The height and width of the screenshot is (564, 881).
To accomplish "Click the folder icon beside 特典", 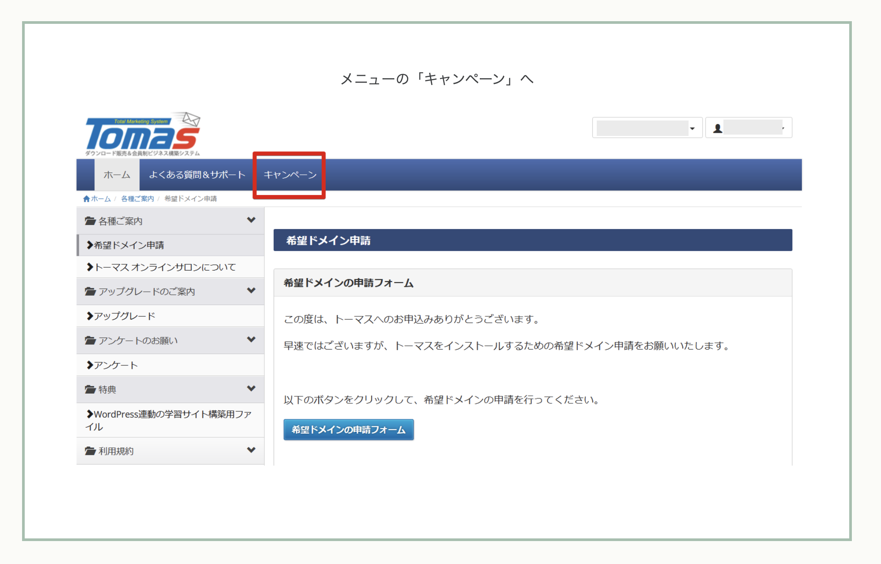I will pos(90,390).
